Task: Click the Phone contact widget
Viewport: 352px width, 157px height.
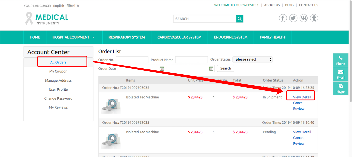Action: pos(341,60)
